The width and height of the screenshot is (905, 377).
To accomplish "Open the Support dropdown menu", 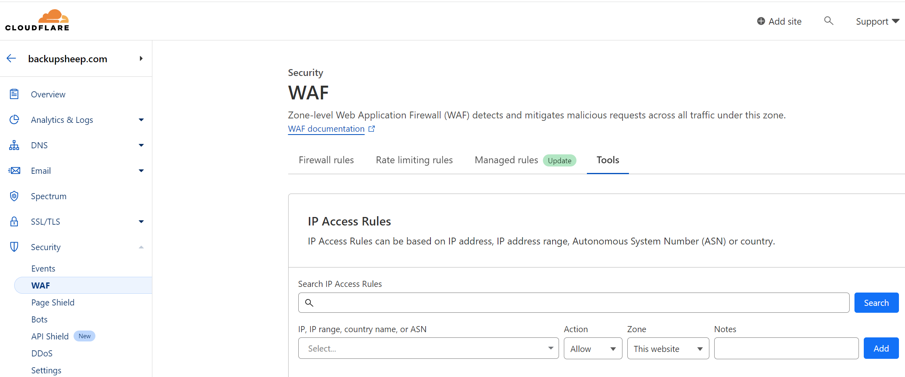I will (878, 21).
